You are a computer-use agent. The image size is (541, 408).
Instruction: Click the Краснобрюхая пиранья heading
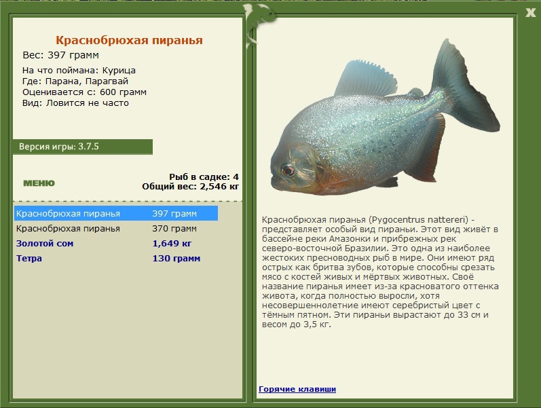[129, 40]
